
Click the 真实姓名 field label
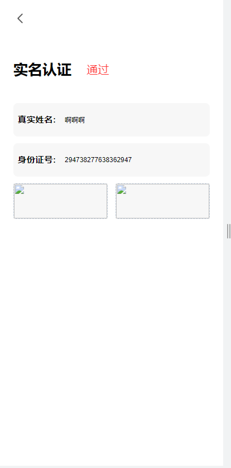pos(37,120)
